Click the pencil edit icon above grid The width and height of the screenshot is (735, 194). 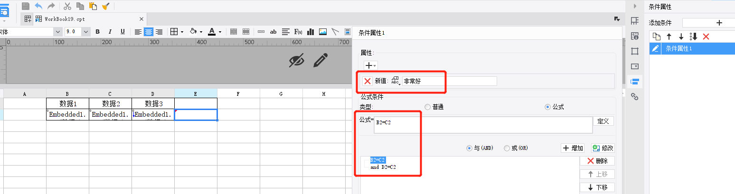click(x=320, y=60)
